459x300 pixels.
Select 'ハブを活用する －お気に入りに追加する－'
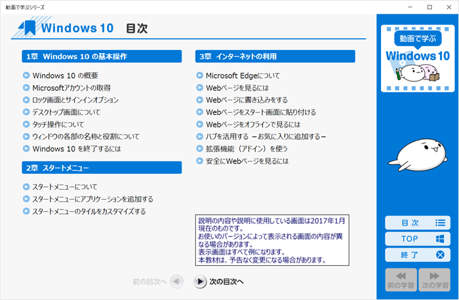[266, 137]
